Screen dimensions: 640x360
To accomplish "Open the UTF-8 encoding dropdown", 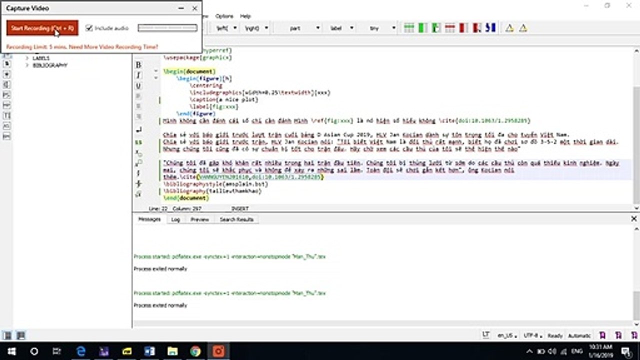I will 533,335.
